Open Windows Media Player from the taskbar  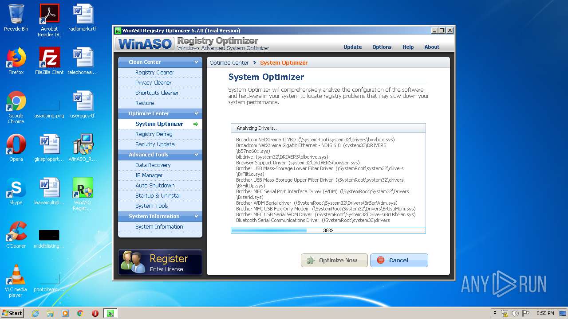[65, 313]
